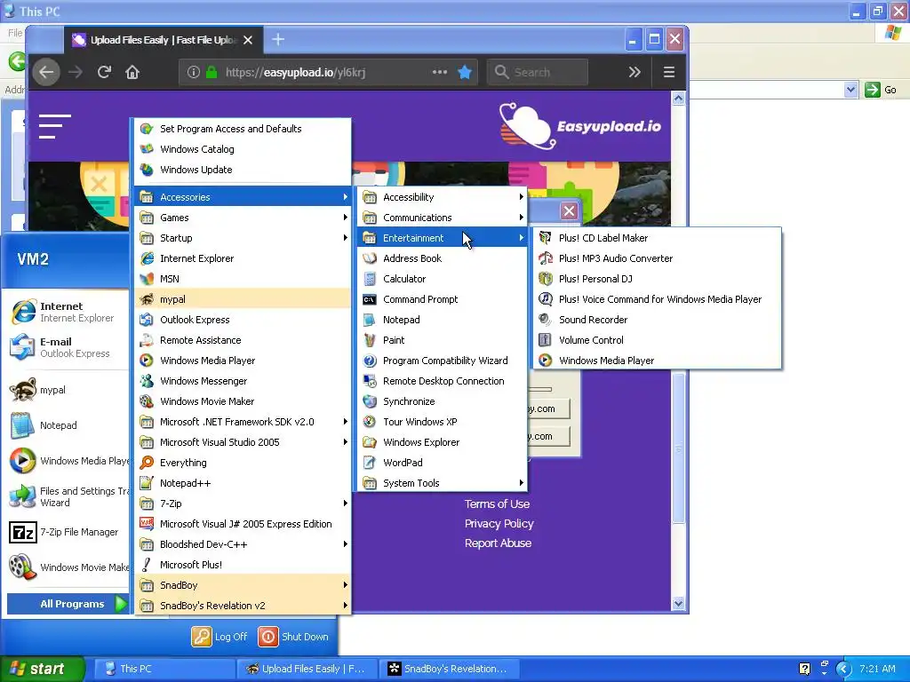Launch Everything search tool

tap(243, 462)
